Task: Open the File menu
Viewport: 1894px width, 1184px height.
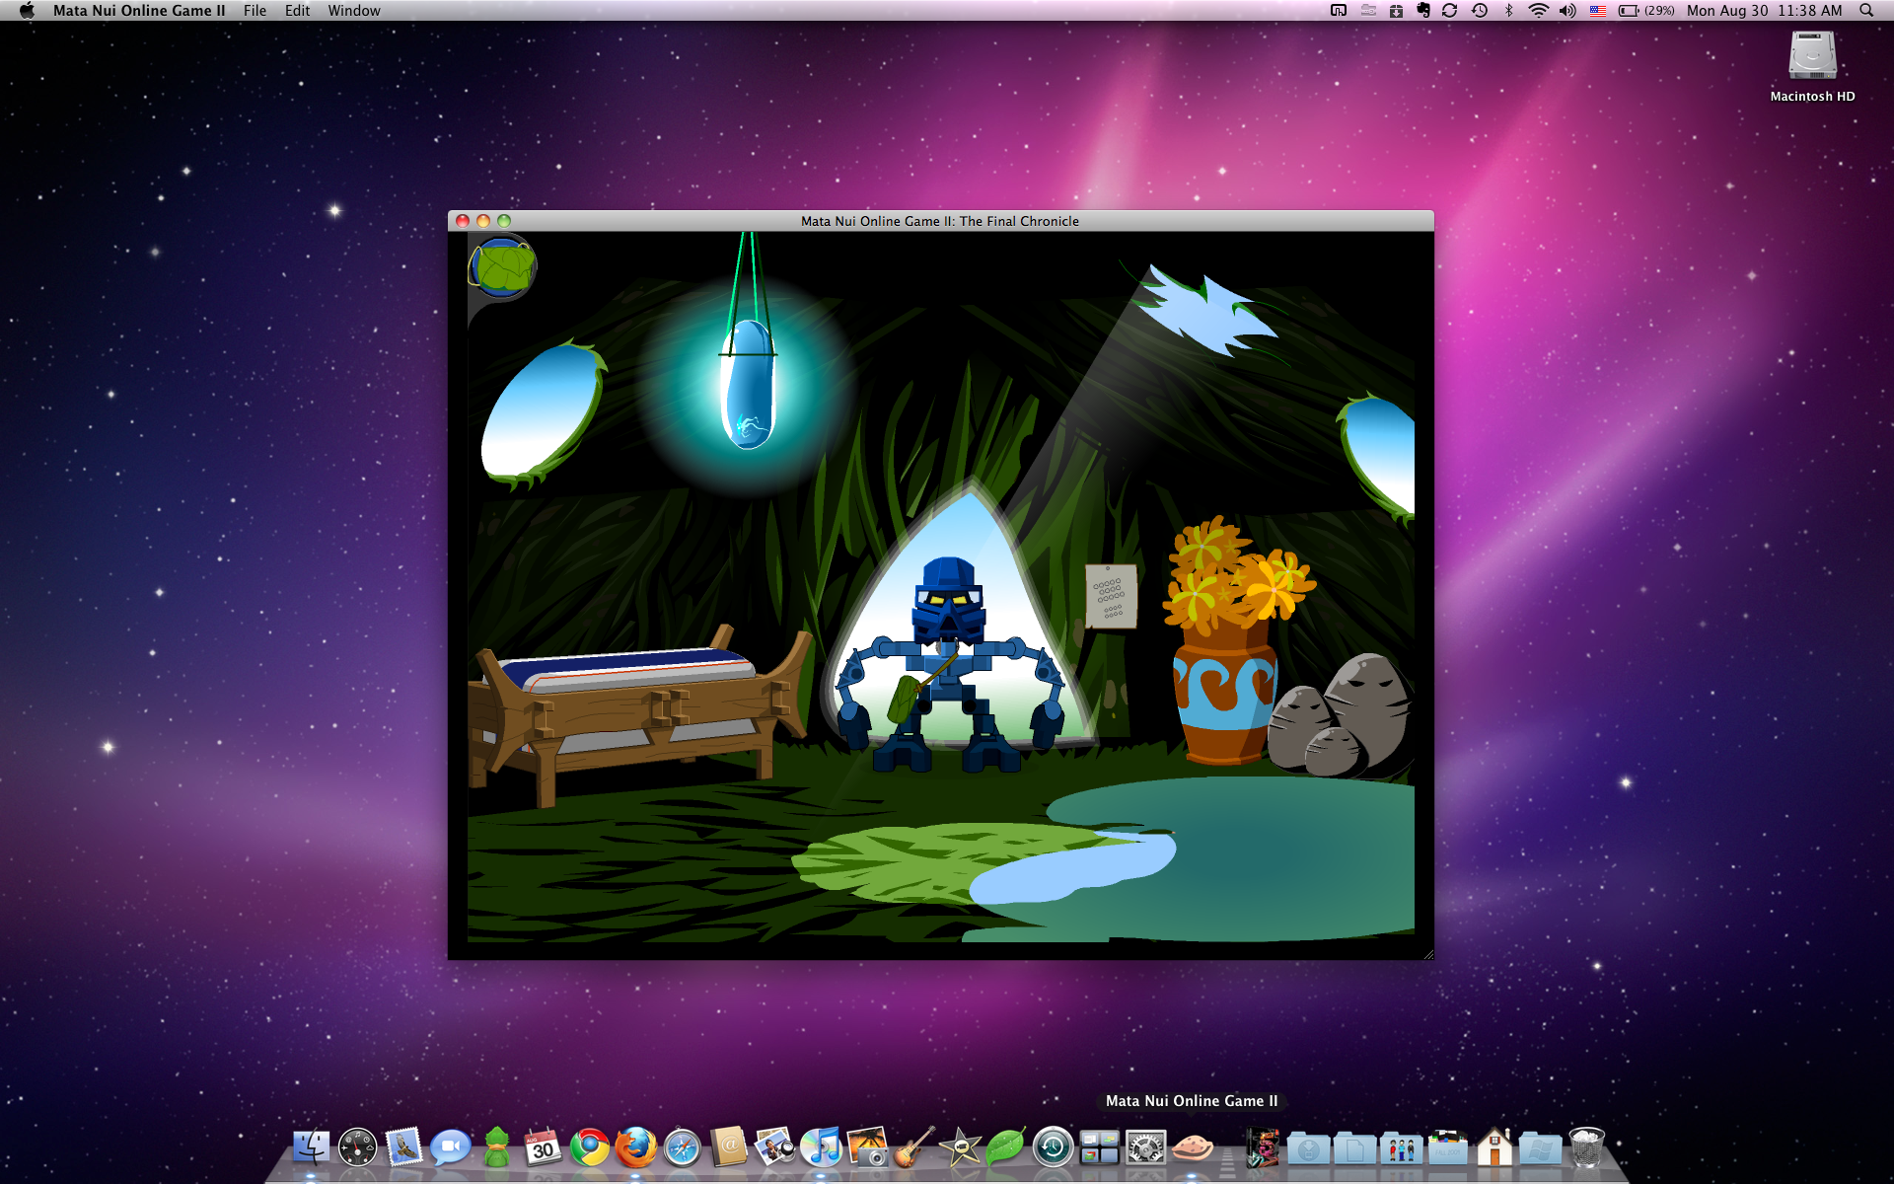Action: pos(255,11)
